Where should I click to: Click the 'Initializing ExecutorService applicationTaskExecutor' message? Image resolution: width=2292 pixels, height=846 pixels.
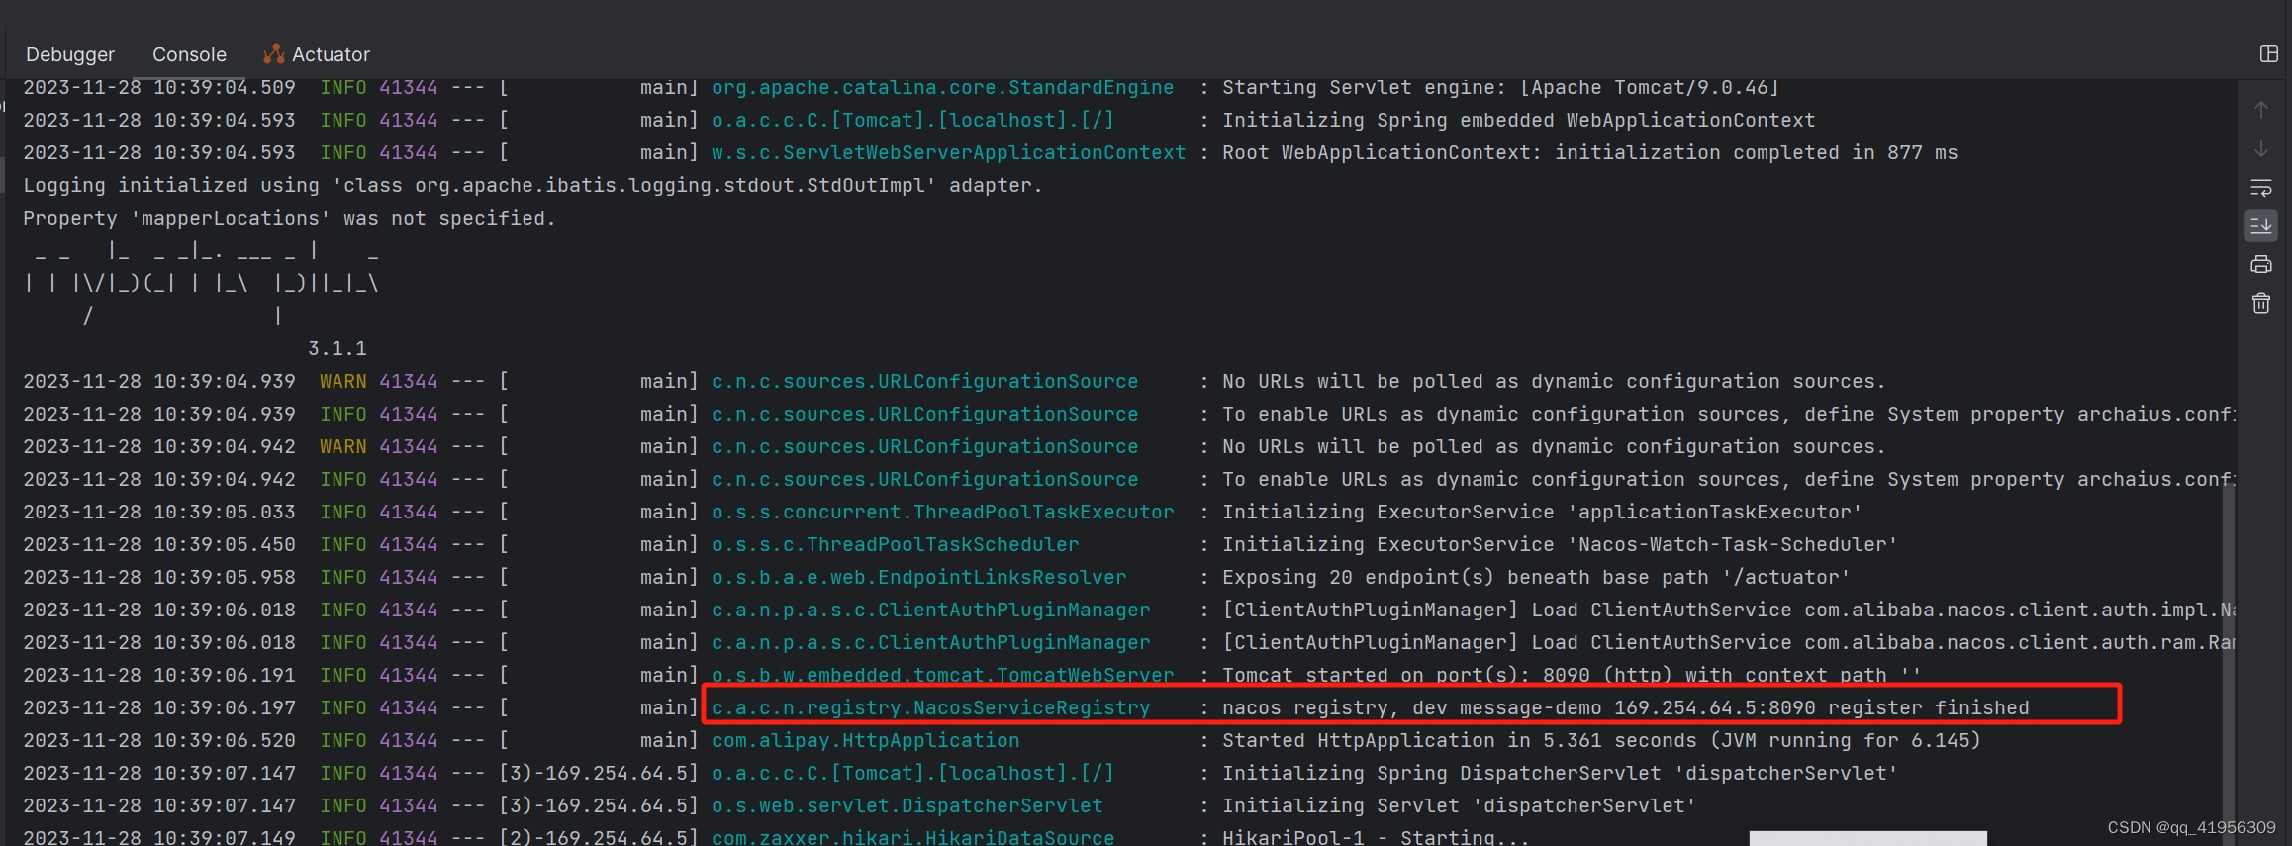(x=1542, y=512)
